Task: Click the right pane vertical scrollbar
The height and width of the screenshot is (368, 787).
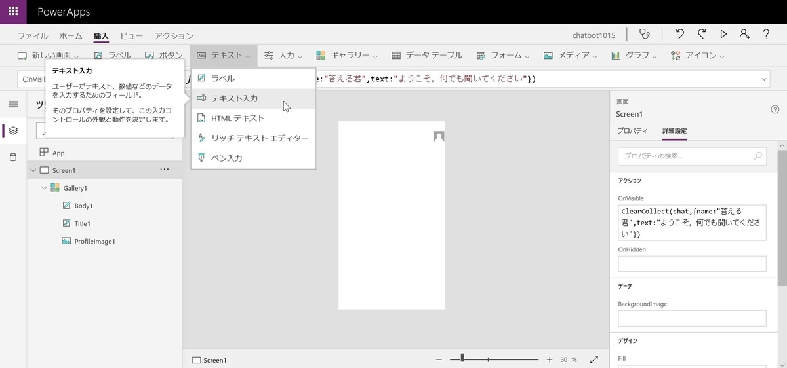Action: pos(782,219)
